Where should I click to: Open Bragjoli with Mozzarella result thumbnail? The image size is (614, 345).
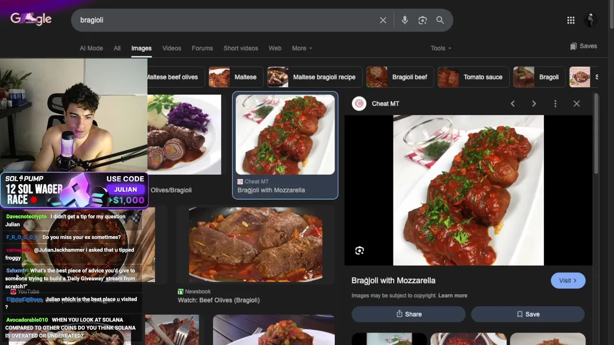[x=285, y=135]
